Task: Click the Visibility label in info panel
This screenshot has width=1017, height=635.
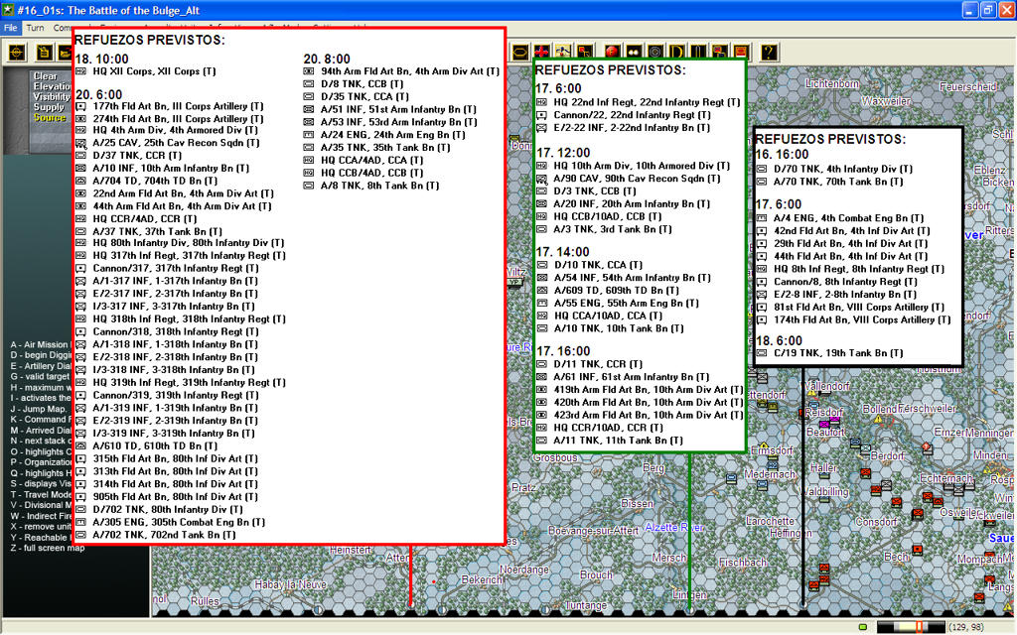Action: click(x=53, y=96)
